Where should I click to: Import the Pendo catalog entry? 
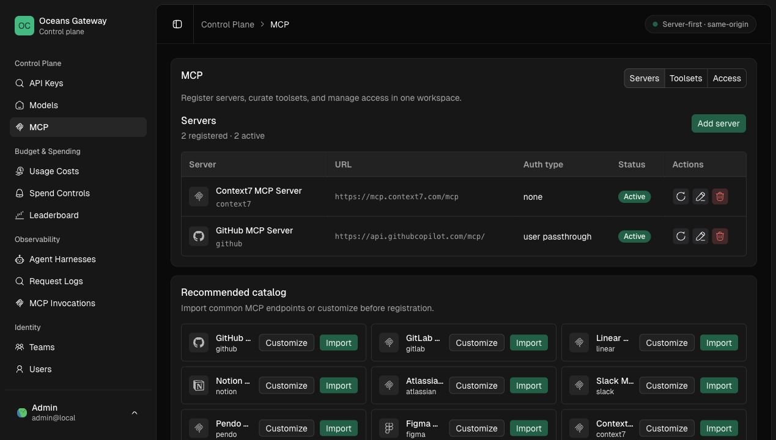click(x=338, y=428)
